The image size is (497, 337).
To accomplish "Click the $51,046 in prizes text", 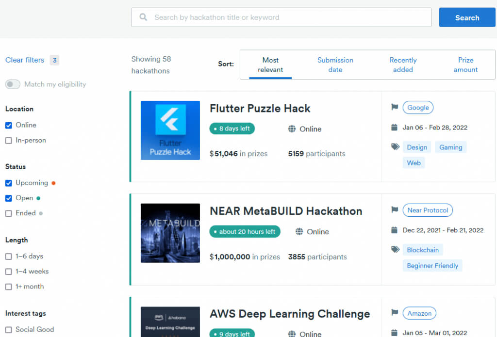I will click(x=238, y=154).
